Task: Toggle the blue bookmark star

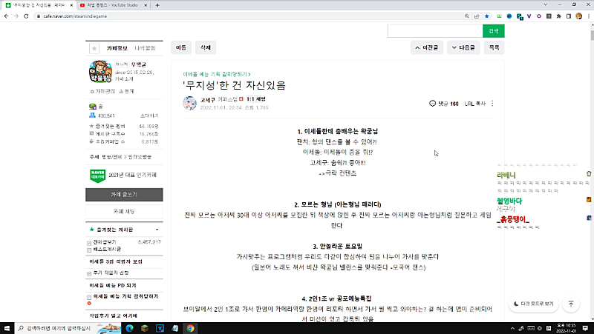Action: (487, 16)
